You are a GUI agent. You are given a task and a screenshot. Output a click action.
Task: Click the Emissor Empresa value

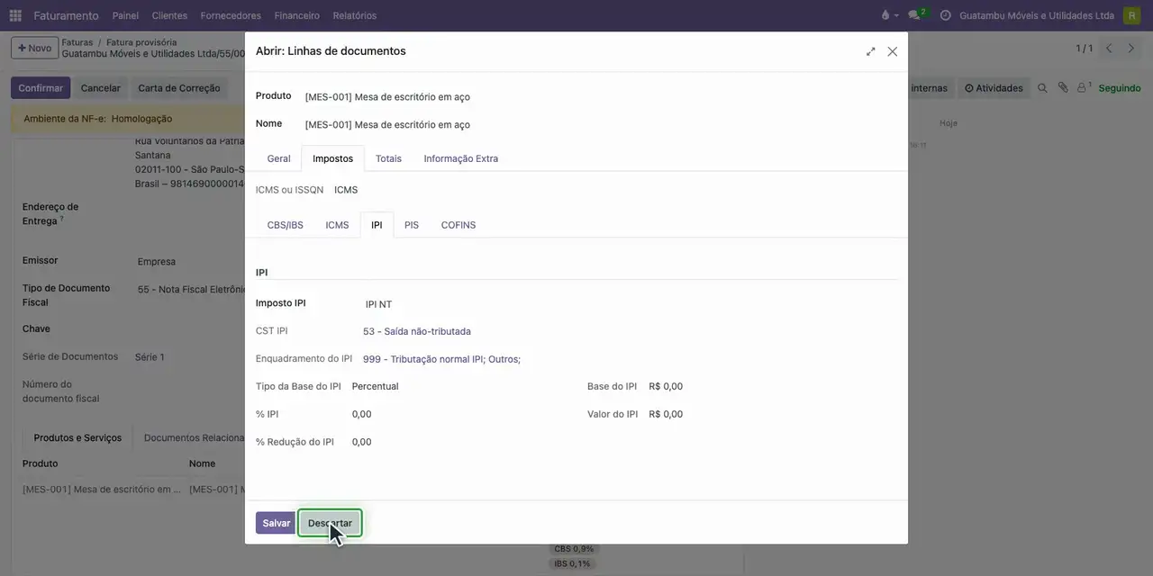(157, 262)
